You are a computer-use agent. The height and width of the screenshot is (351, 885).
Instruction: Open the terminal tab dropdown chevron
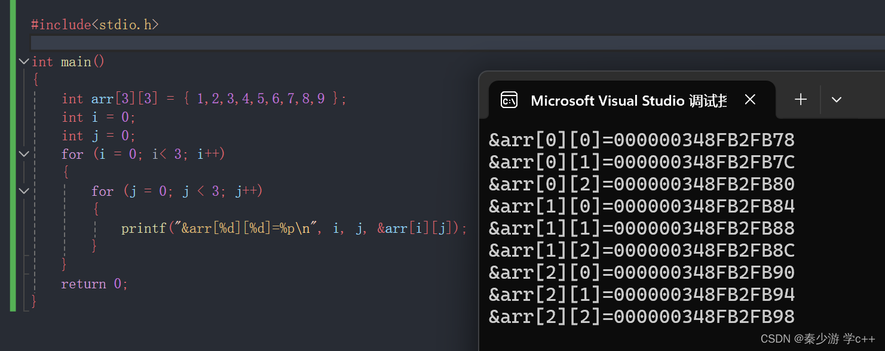[837, 100]
